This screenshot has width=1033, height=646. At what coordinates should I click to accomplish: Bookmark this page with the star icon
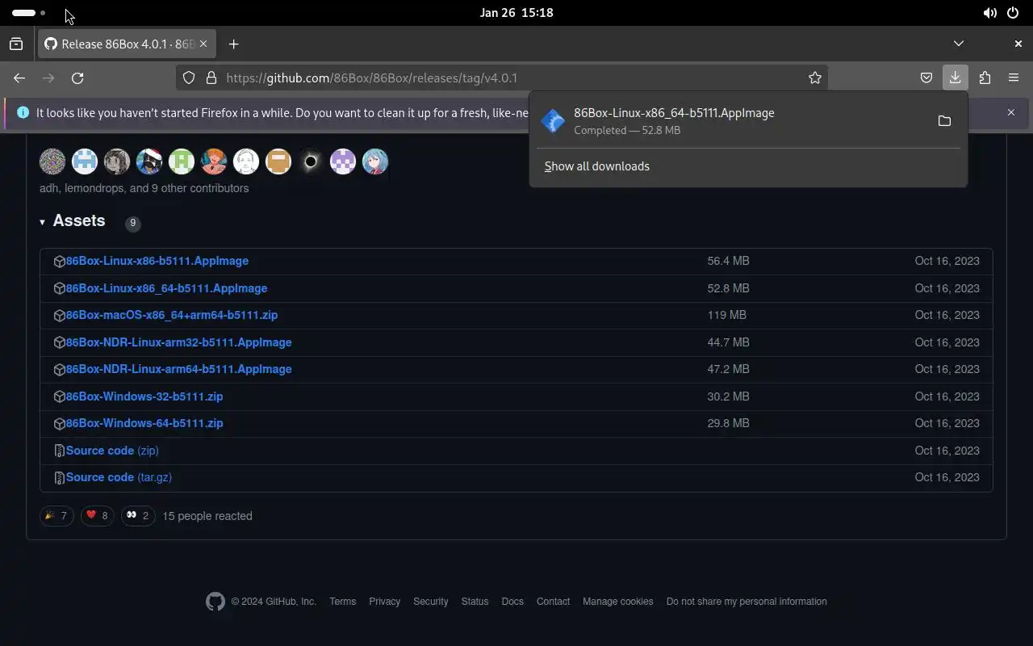815,78
